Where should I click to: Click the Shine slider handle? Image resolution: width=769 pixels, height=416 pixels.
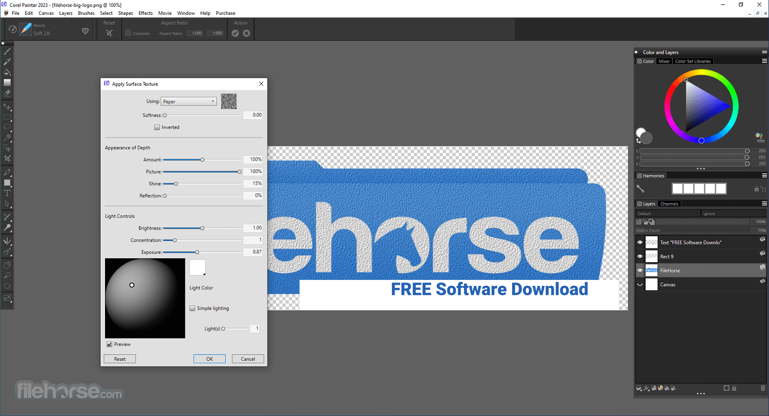(x=176, y=184)
